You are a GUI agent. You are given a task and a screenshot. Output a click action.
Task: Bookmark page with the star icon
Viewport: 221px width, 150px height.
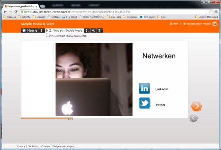[210, 12]
